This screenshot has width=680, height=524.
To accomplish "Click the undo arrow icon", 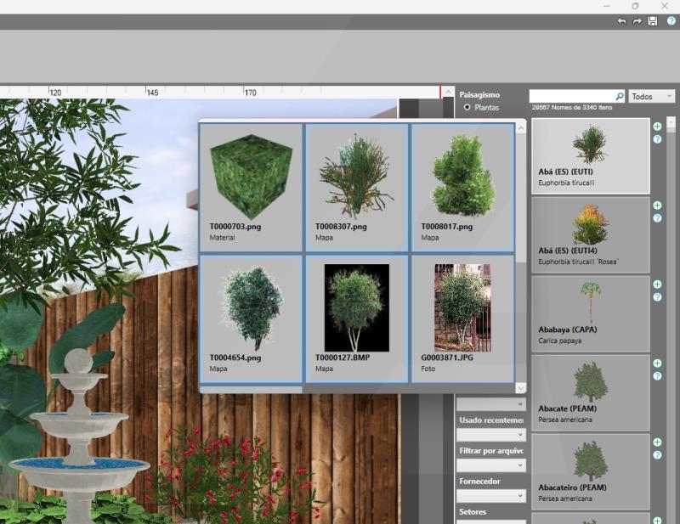I will coord(621,21).
